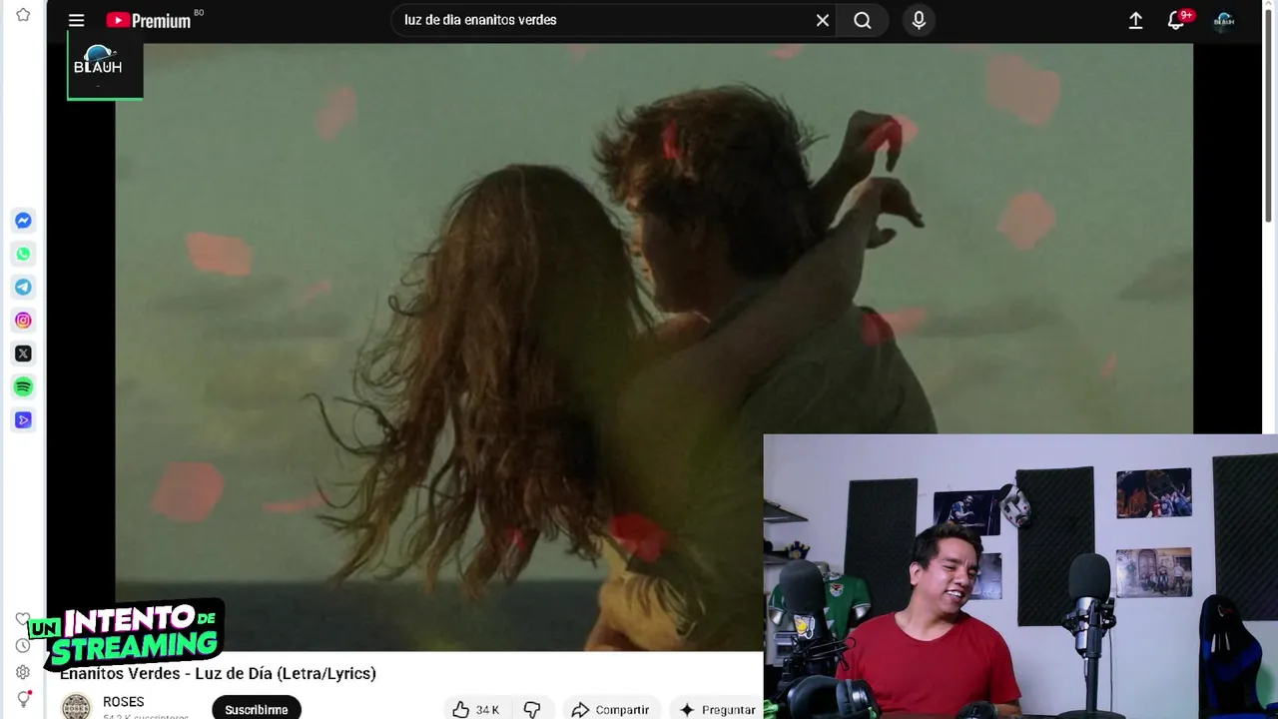Open X (Twitter) in the Opera sidebar
The width and height of the screenshot is (1278, 719).
pos(23,354)
